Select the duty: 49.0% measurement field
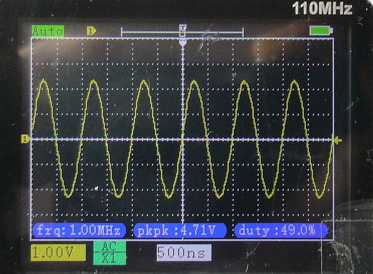373x274 pixels. click(281, 231)
